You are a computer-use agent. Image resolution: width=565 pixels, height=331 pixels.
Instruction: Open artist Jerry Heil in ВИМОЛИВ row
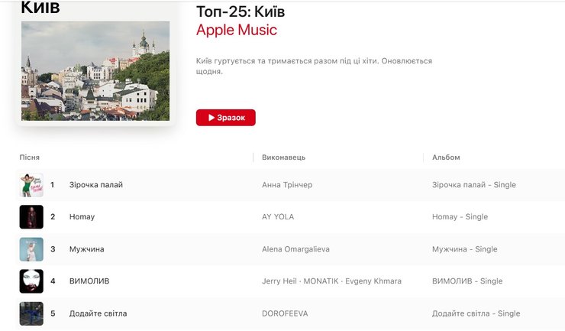click(x=278, y=281)
